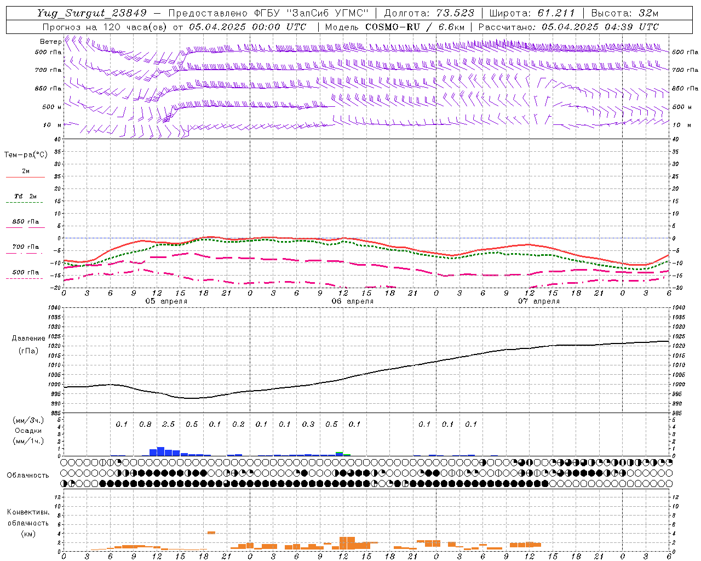Click the 05 апреля date label
701x561 pixels.
166,301
